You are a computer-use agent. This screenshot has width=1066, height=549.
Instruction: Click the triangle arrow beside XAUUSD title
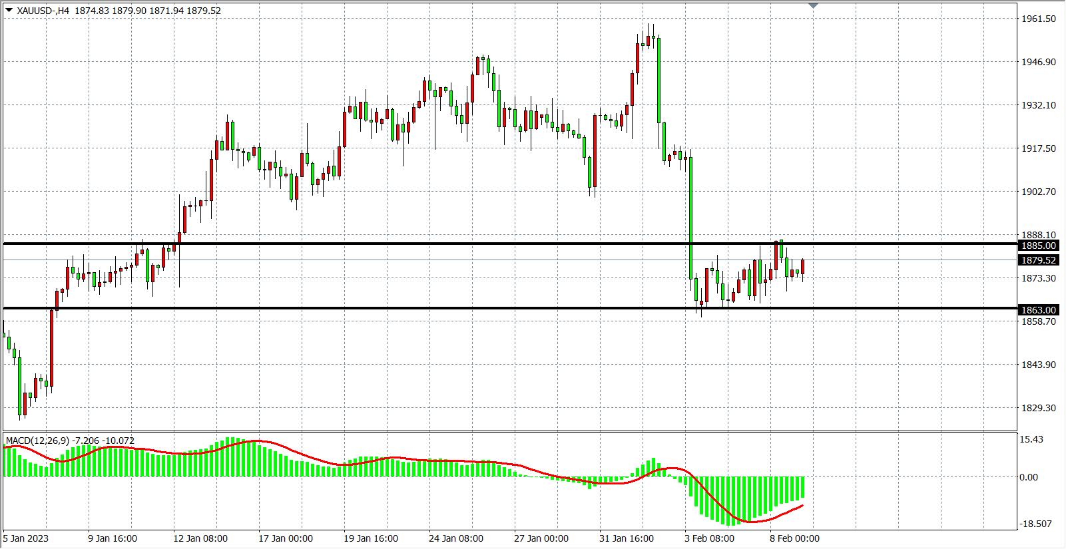[9, 10]
